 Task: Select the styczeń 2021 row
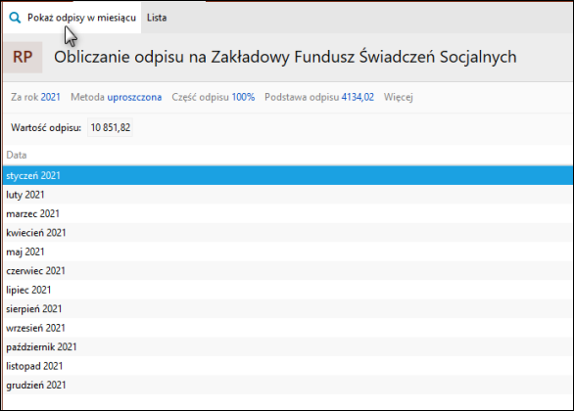(288, 175)
